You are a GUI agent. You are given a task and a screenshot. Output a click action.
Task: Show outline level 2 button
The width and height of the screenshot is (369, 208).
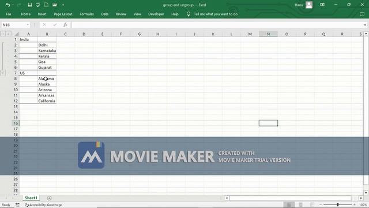pyautogui.click(x=8, y=34)
